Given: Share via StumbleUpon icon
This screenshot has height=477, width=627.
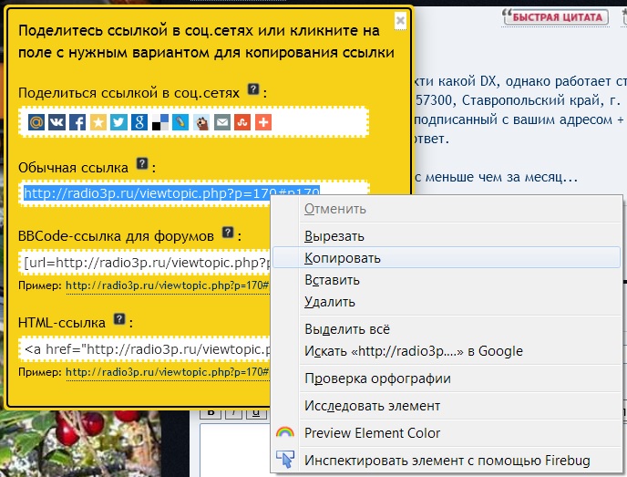Looking at the screenshot, I should [242, 121].
